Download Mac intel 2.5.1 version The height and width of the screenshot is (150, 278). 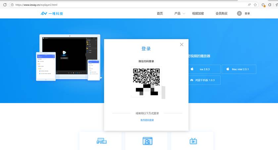coord(239,69)
